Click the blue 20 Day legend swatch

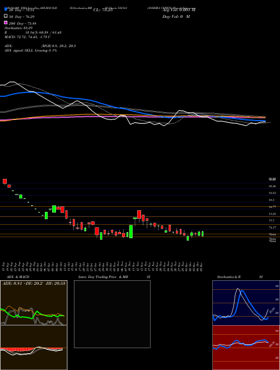[x=6, y=9]
